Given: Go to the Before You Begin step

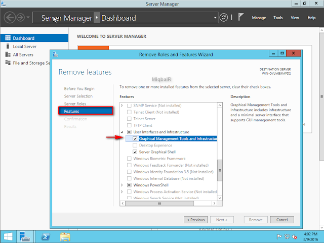Looking at the screenshot, I should (x=79, y=88).
